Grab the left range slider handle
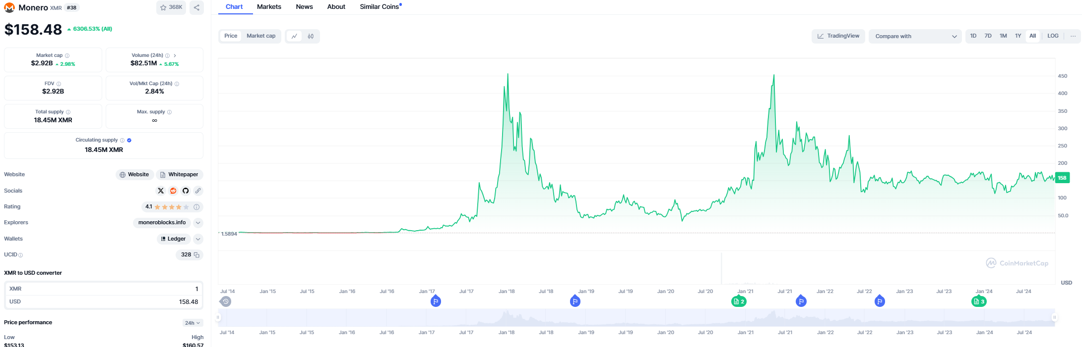 pos(218,317)
